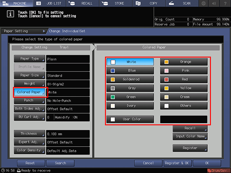This screenshot has height=173, width=231.
Task: Open the Paper Type setting
Action: tap(29, 59)
